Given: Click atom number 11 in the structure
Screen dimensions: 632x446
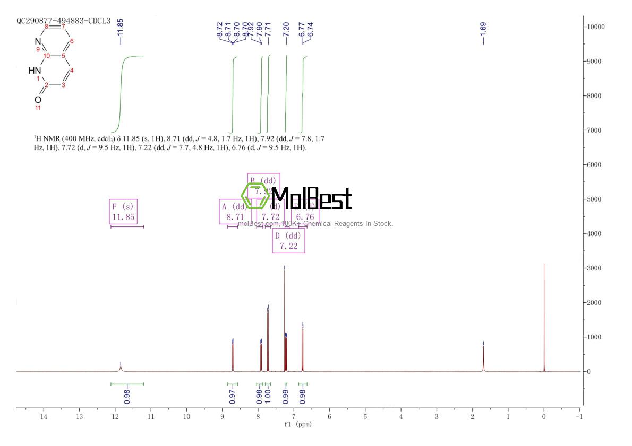Looking at the screenshot, I should [x=38, y=108].
